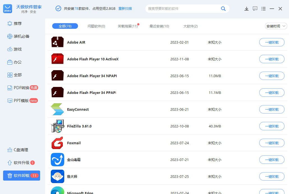Screen dimensions: 289x194
Task: Uninstall Microsoft Edge with 一键卸载
Action: 272,191
